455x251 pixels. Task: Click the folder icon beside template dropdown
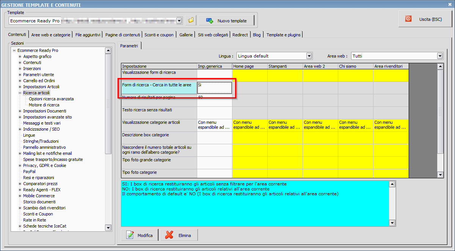point(190,20)
